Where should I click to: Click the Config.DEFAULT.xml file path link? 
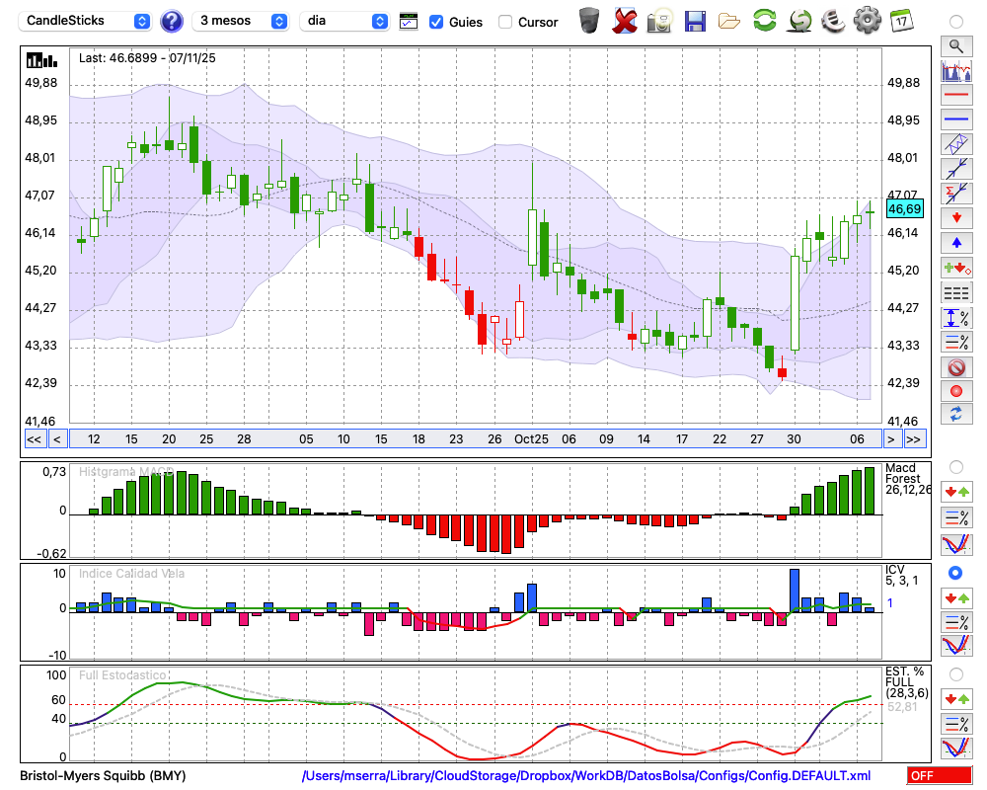tap(586, 776)
